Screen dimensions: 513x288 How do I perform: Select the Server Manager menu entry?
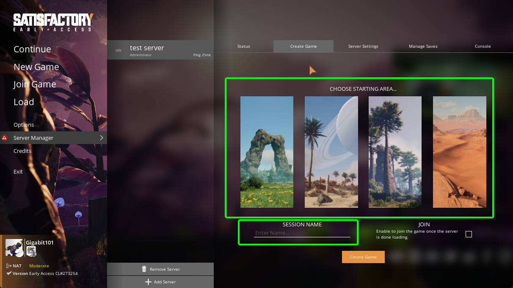pyautogui.click(x=53, y=138)
